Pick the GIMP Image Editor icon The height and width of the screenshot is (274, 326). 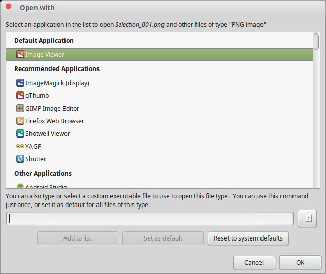(x=20, y=108)
